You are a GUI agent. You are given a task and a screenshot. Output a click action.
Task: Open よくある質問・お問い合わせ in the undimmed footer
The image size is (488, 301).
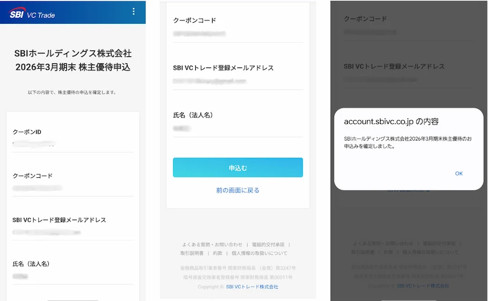click(x=212, y=245)
